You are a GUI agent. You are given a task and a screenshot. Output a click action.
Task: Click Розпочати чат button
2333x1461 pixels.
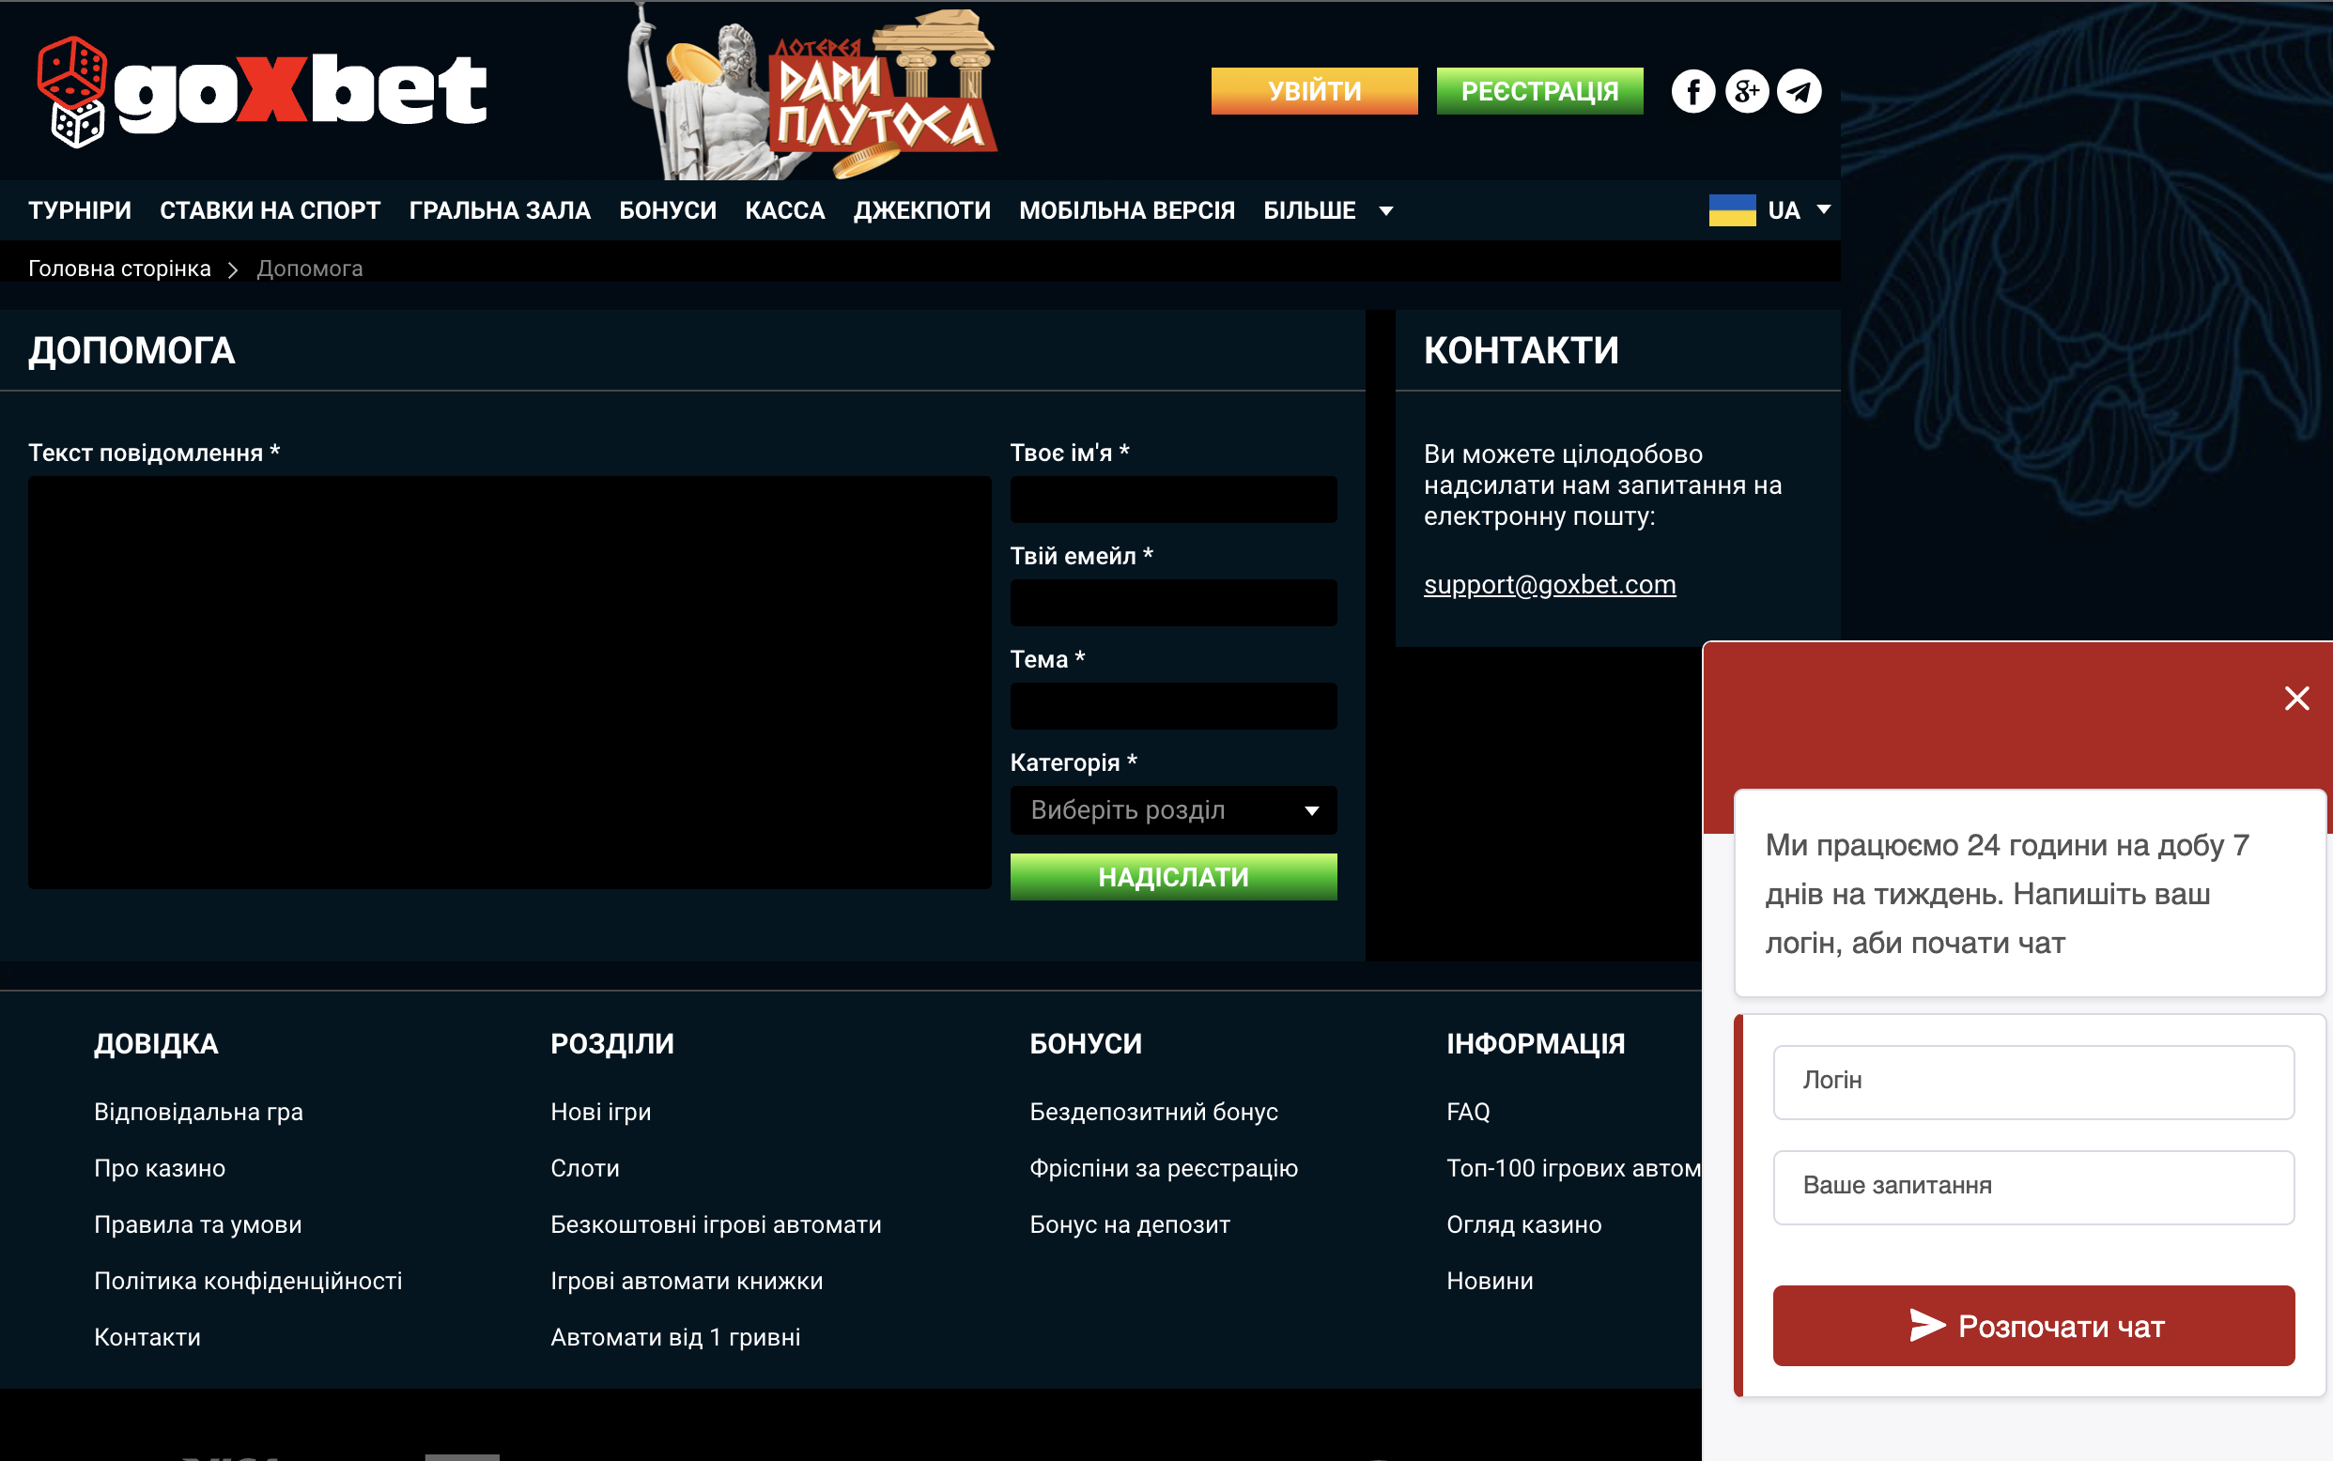pos(2033,1326)
